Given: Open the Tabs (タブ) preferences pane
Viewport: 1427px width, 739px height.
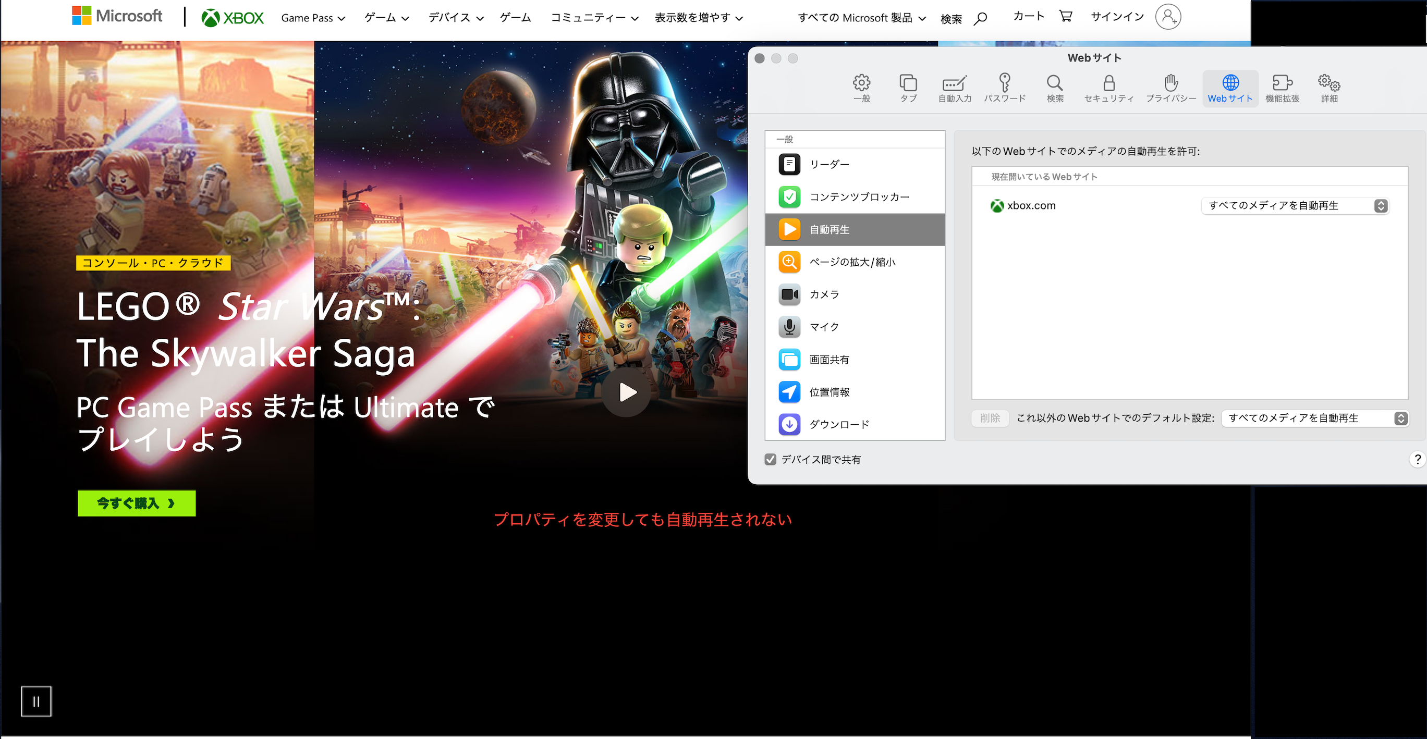Looking at the screenshot, I should tap(908, 88).
